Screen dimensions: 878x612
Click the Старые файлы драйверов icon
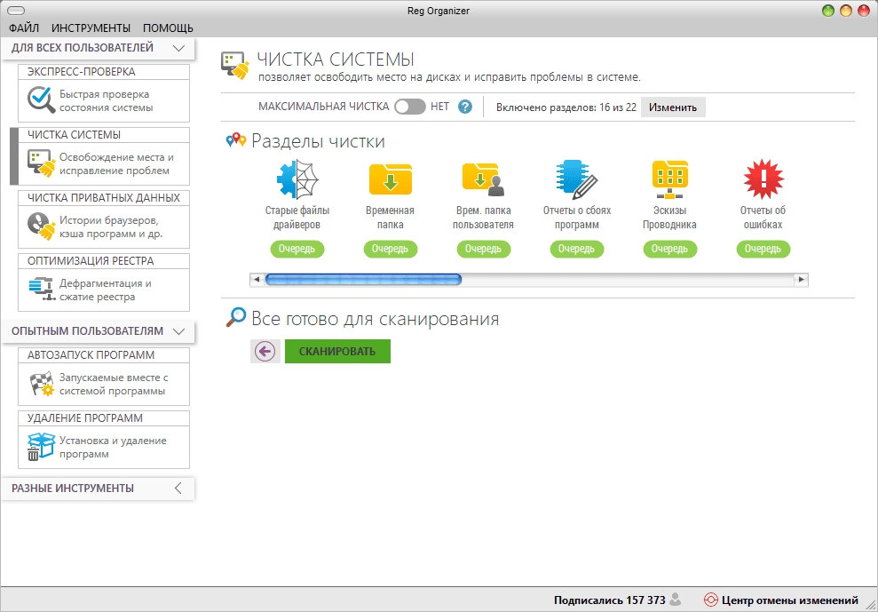pyautogui.click(x=297, y=179)
